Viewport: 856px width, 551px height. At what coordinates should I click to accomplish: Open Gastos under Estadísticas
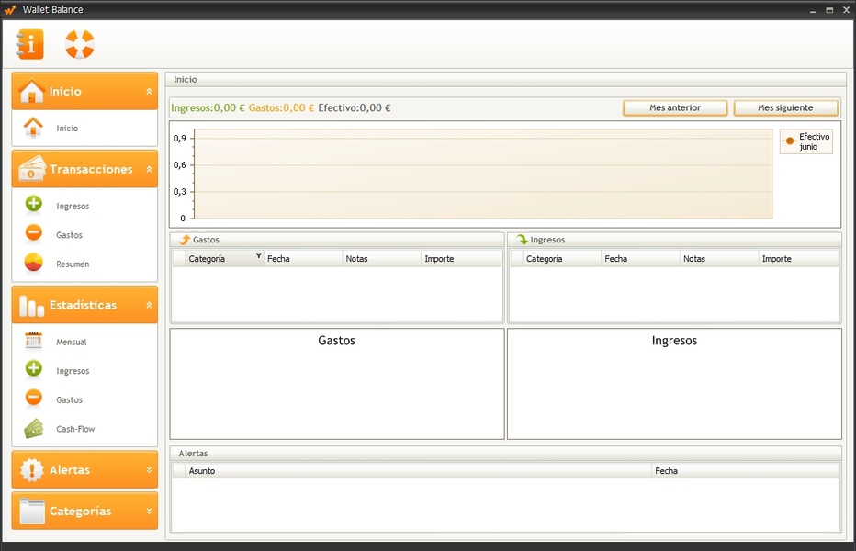69,400
